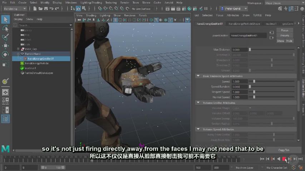Jump to the end of playback range
Screen dimensions: 305x171
[x=300, y=159]
